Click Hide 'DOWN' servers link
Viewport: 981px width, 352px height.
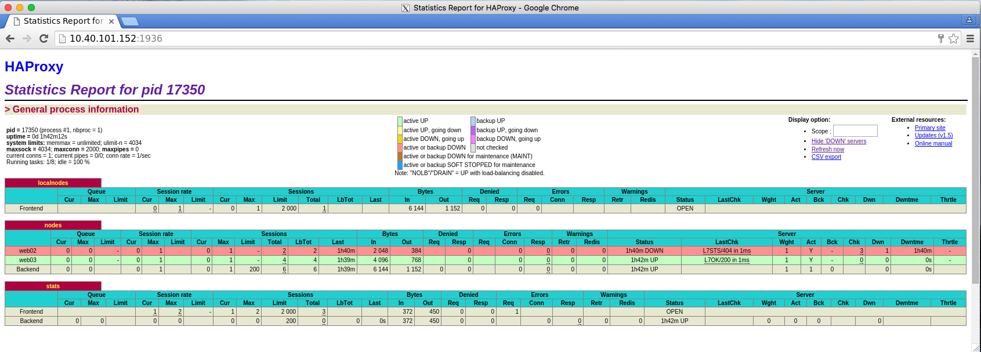[838, 141]
